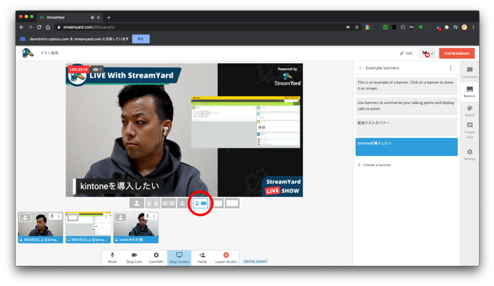Mute your microphone
494x286 pixels.
click(112, 257)
